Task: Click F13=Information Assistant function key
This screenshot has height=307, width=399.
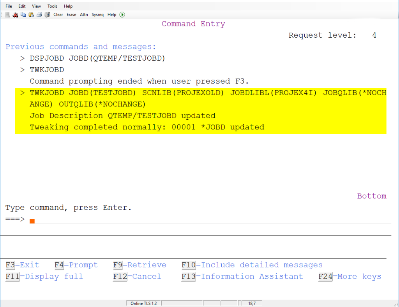Action: coord(242,276)
